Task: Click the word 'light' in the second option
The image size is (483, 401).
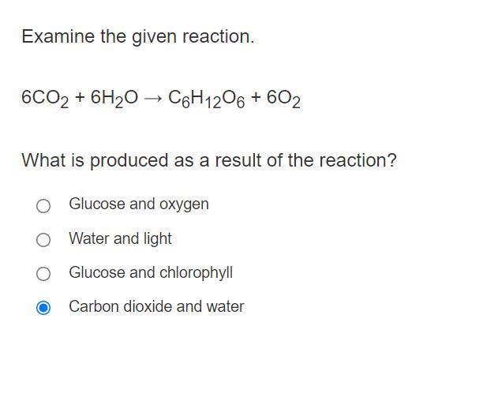Action: (x=157, y=238)
